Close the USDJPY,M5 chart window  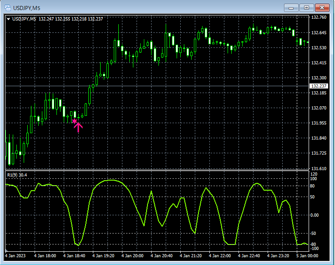322,8
